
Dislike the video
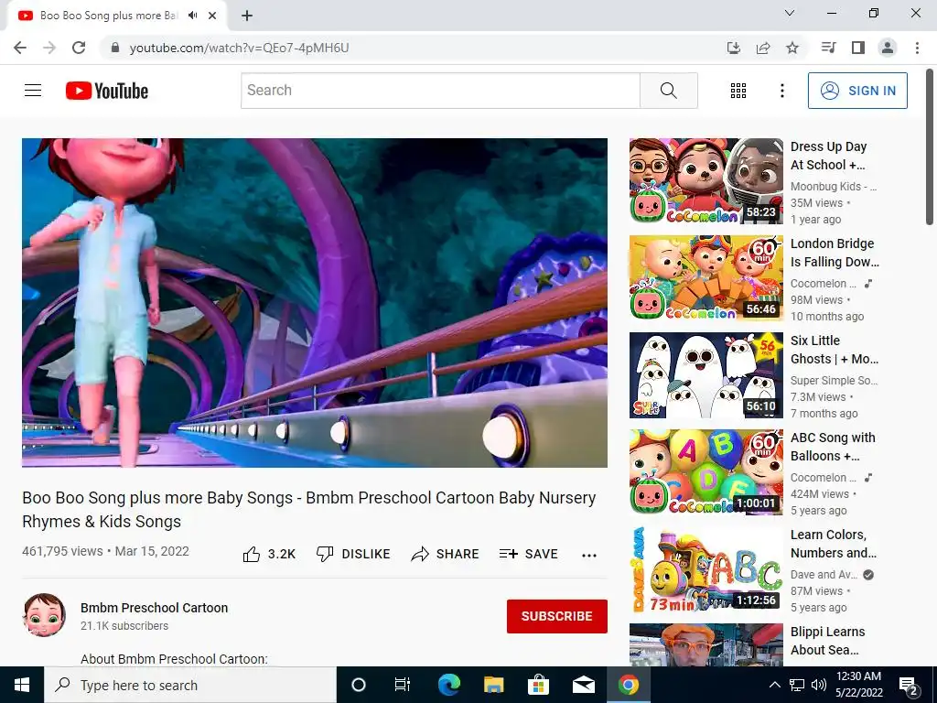pyautogui.click(x=353, y=554)
